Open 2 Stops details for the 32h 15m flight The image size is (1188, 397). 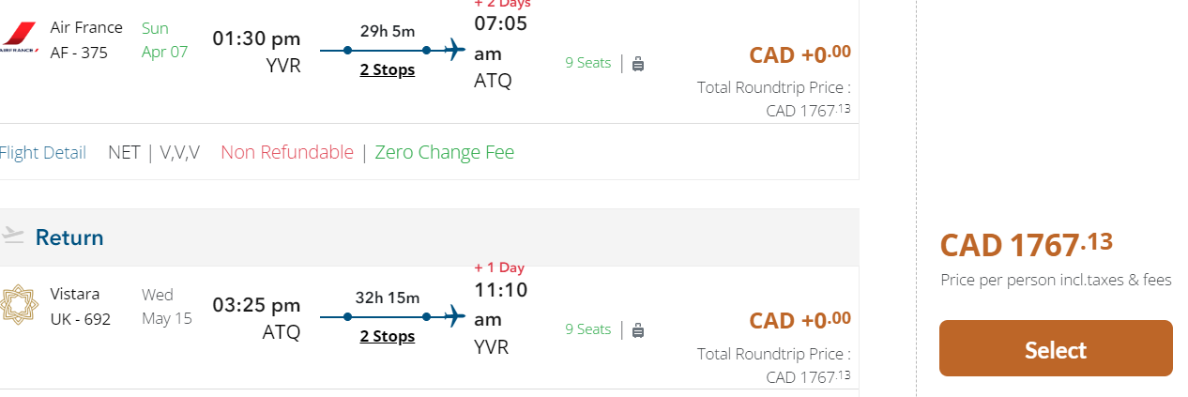click(387, 336)
